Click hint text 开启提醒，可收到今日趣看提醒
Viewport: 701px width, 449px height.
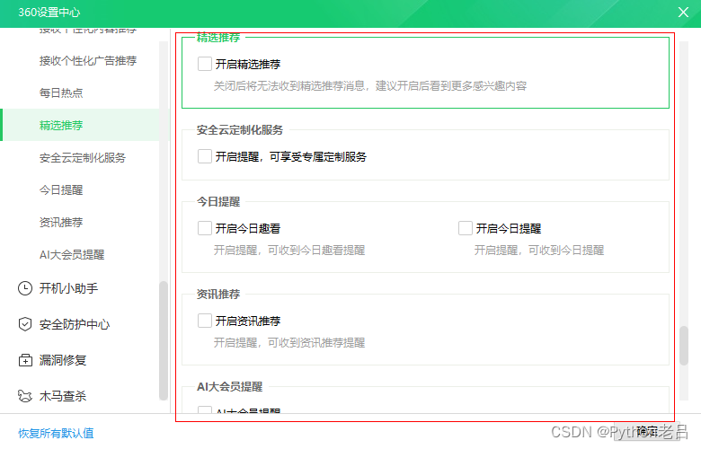tap(288, 250)
